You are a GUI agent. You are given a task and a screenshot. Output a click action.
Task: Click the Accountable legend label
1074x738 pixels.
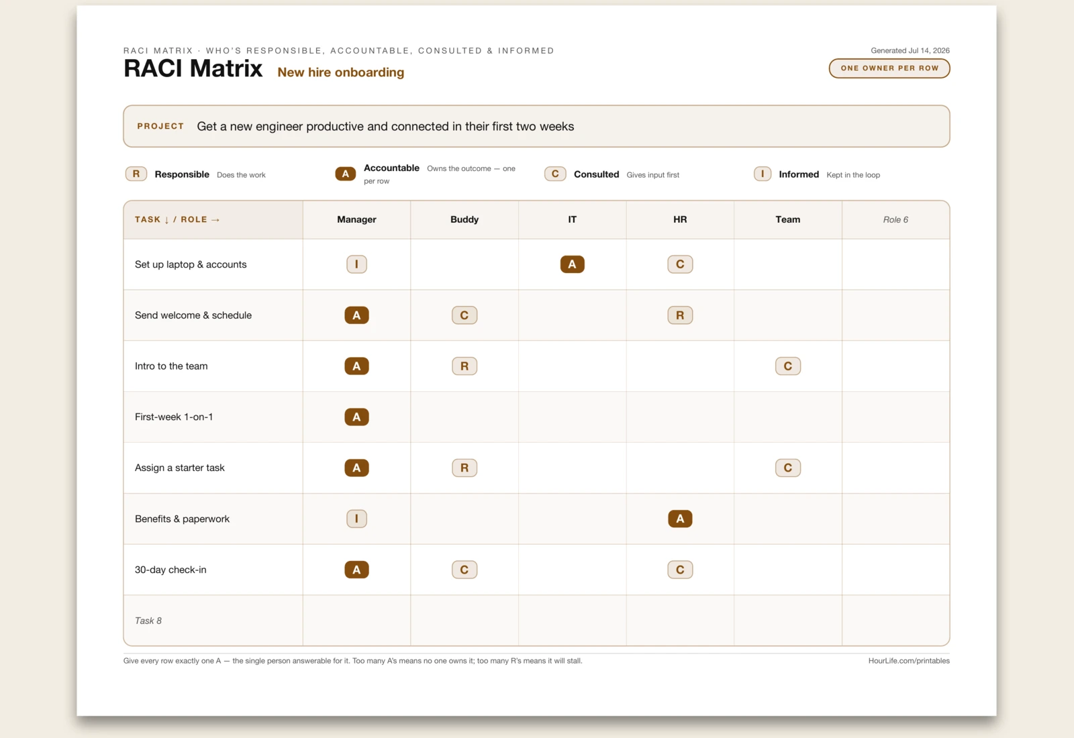click(x=391, y=168)
